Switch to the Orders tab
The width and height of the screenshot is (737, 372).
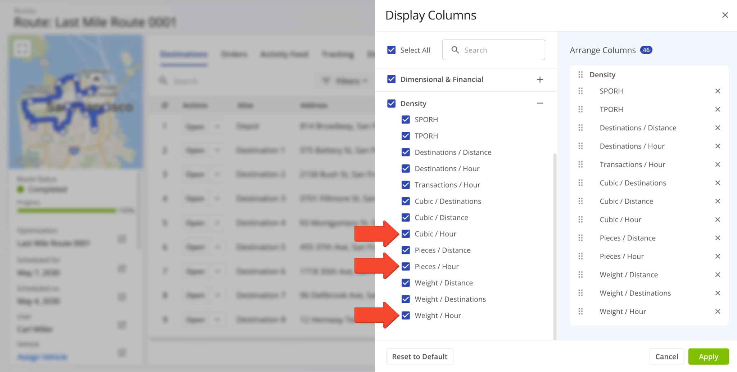click(x=234, y=54)
